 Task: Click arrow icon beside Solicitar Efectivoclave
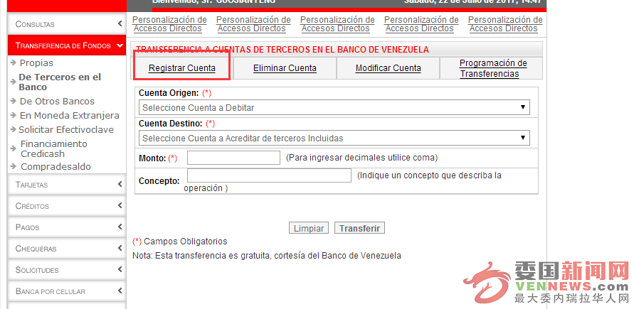(x=14, y=129)
